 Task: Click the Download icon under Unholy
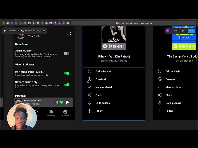click(89, 79)
